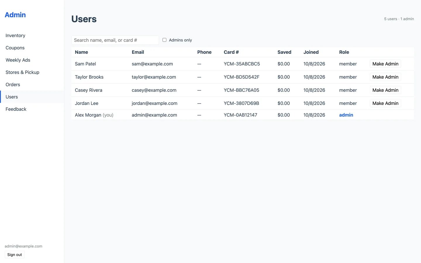The image size is (421, 263).
Task: Open Weekly Ads page
Action: pyautogui.click(x=32, y=60)
